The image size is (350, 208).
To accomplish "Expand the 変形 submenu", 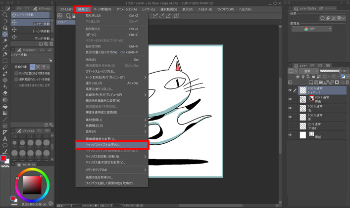I will [x=111, y=131].
